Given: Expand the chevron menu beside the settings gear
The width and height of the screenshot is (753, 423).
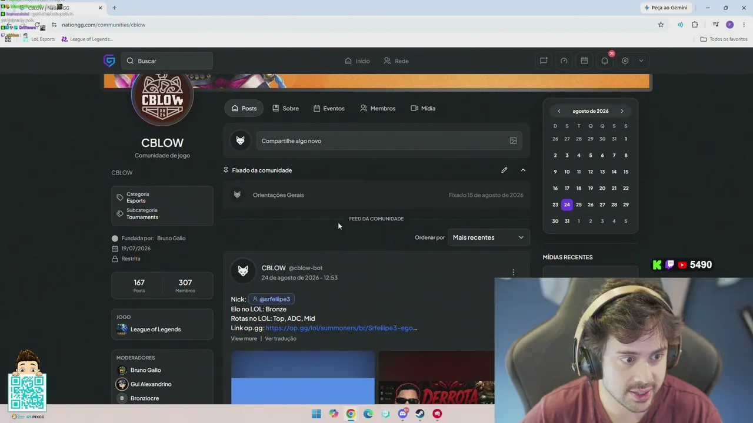Looking at the screenshot, I should [x=641, y=61].
